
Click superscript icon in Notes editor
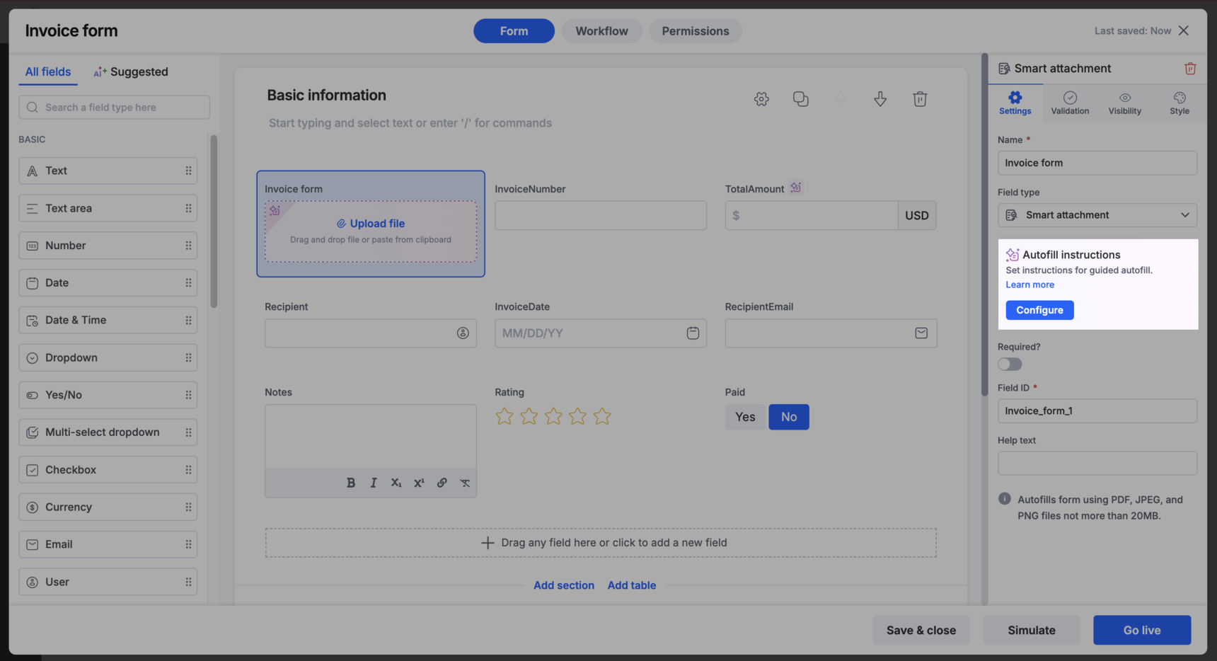tap(419, 483)
